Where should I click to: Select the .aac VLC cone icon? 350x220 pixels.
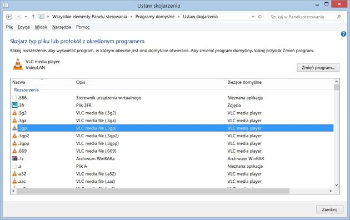pyautogui.click(x=14, y=181)
